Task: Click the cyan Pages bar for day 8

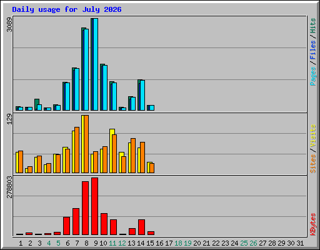Action: [x=86, y=69]
